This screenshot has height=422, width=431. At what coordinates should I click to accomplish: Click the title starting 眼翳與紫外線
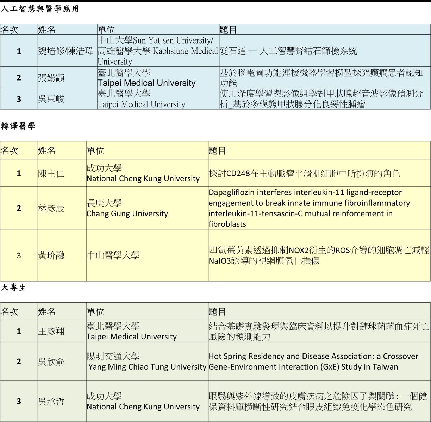[318, 401]
